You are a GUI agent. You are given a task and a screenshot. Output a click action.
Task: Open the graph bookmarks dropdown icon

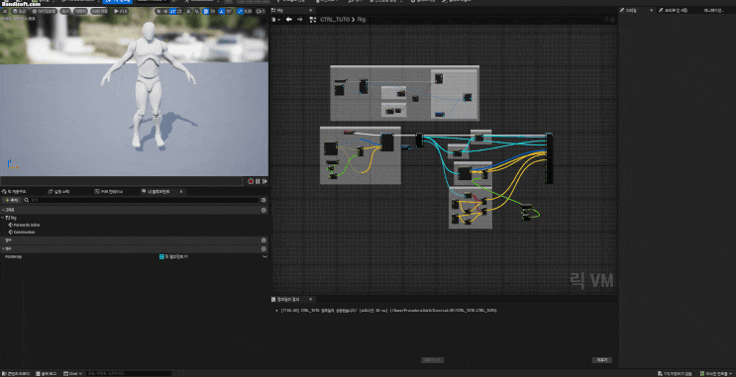[x=275, y=20]
